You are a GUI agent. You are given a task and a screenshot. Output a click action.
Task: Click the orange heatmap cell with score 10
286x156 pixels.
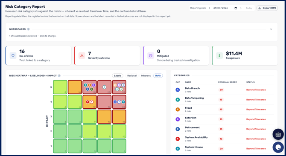[75, 87]
